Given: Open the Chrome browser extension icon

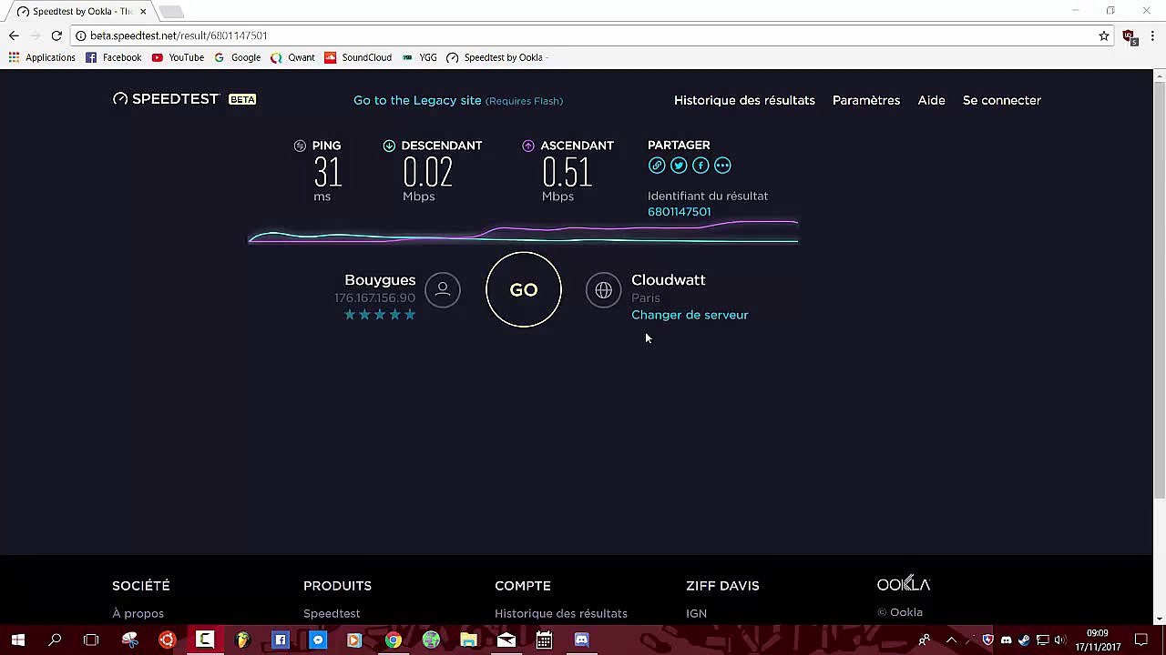Looking at the screenshot, I should (x=1130, y=36).
